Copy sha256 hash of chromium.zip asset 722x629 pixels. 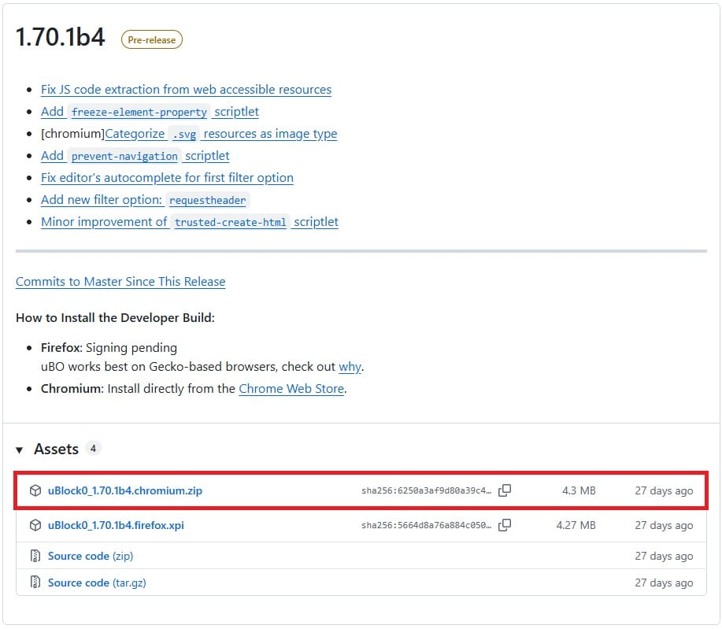coord(505,490)
